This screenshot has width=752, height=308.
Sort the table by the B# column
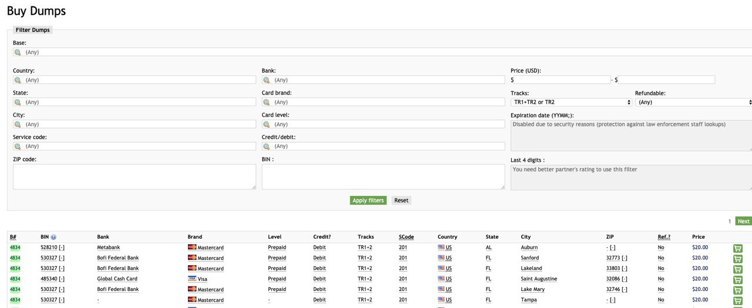click(x=13, y=237)
